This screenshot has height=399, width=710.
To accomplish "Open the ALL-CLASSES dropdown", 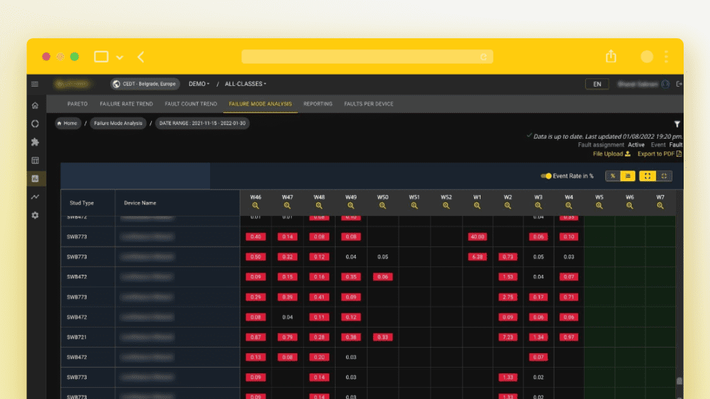I will (x=245, y=84).
